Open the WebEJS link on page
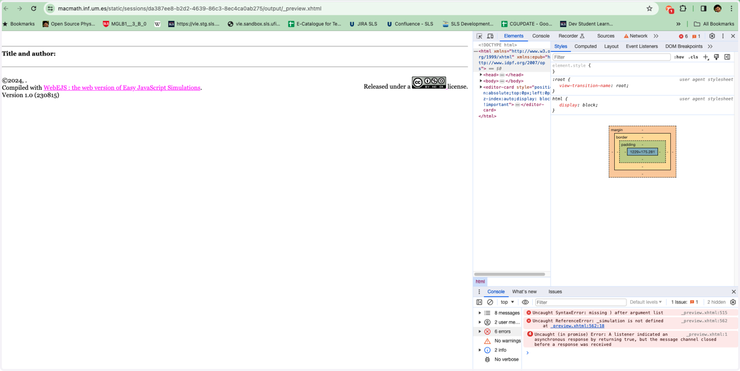This screenshot has width=740, height=371. 122,88
